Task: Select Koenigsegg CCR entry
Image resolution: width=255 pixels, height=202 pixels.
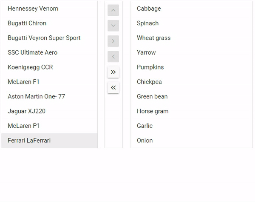Action: (x=30, y=67)
